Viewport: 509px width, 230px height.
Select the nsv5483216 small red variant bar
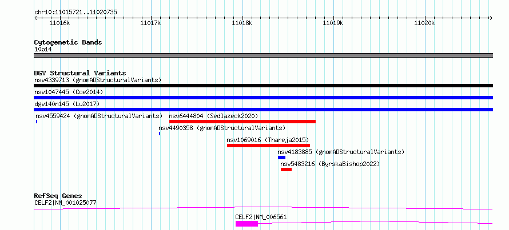pos(287,170)
